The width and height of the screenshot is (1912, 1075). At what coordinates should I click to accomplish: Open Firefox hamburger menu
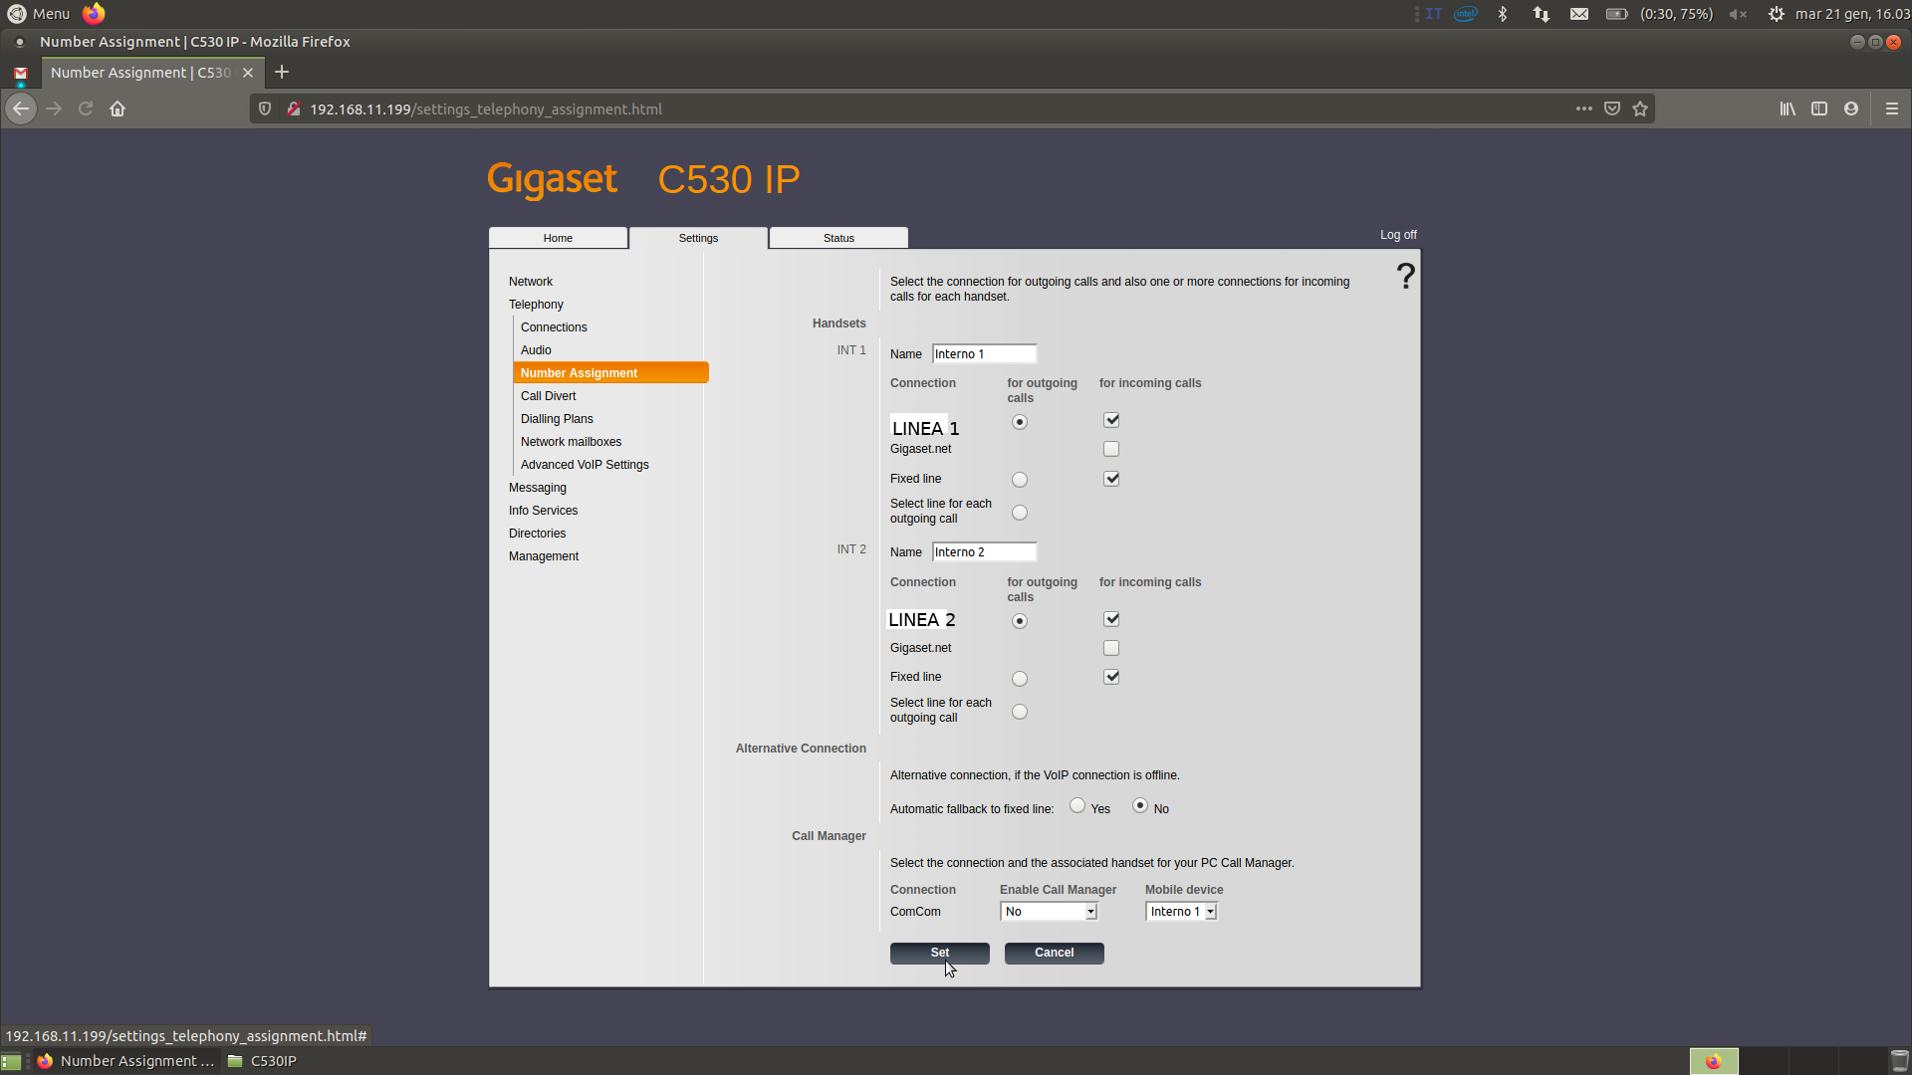pyautogui.click(x=1892, y=108)
